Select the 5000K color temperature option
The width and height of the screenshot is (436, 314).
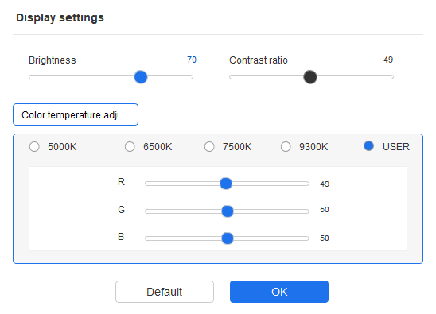click(34, 147)
